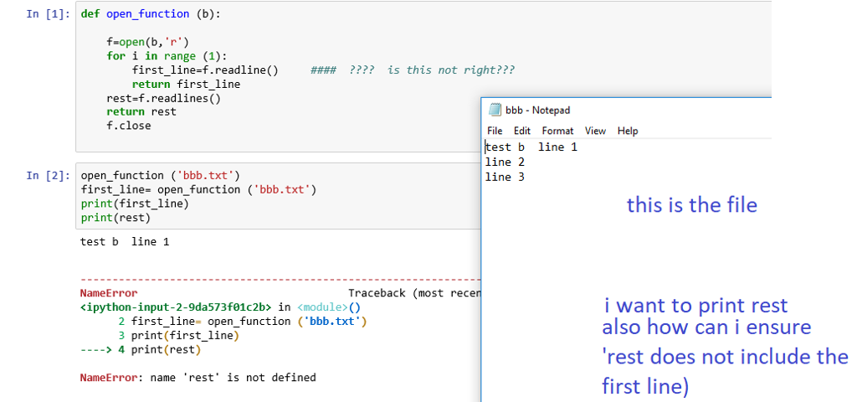Click the 'Traceback (most recen' text
This screenshot has width=857, height=402.
point(414,293)
